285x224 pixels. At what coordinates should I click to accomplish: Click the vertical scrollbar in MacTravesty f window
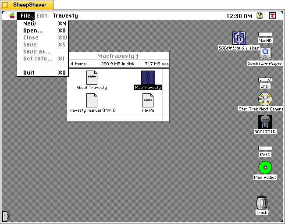(x=166, y=92)
